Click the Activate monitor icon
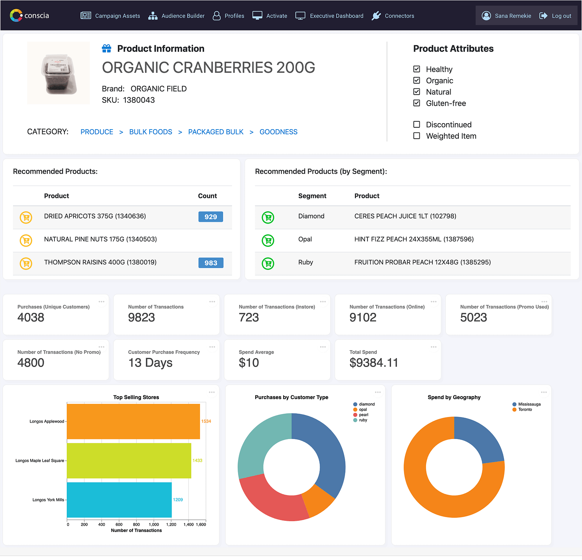The height and width of the screenshot is (560, 582). tap(257, 16)
